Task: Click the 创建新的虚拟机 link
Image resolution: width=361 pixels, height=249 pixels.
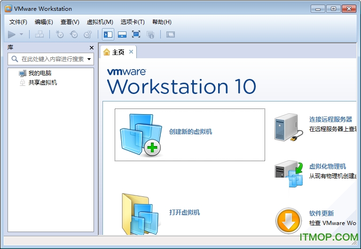Action: (x=190, y=132)
